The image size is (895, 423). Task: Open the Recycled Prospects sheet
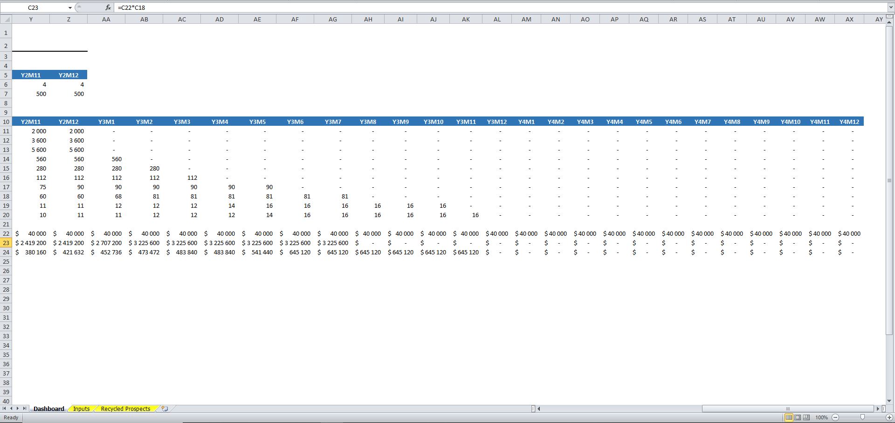coord(125,409)
